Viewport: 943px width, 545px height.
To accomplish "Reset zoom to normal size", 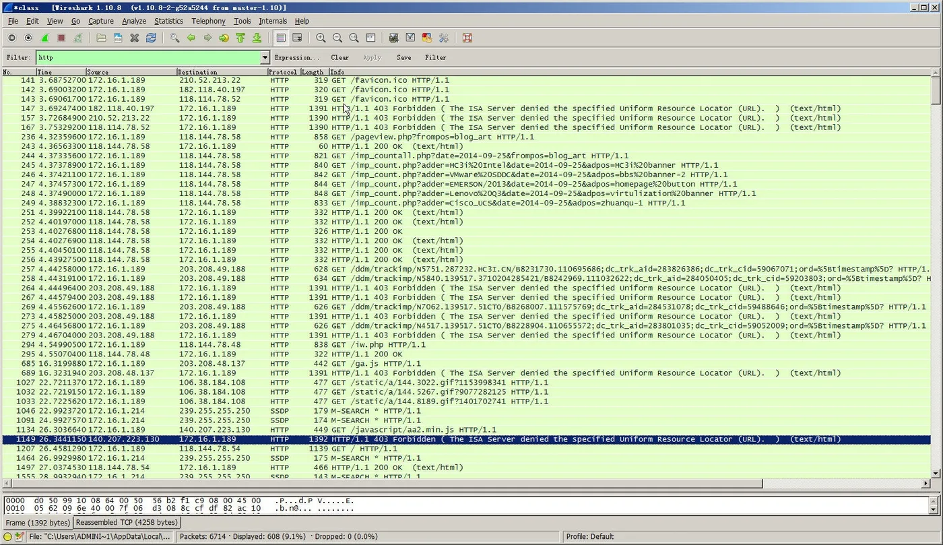I will click(x=354, y=38).
